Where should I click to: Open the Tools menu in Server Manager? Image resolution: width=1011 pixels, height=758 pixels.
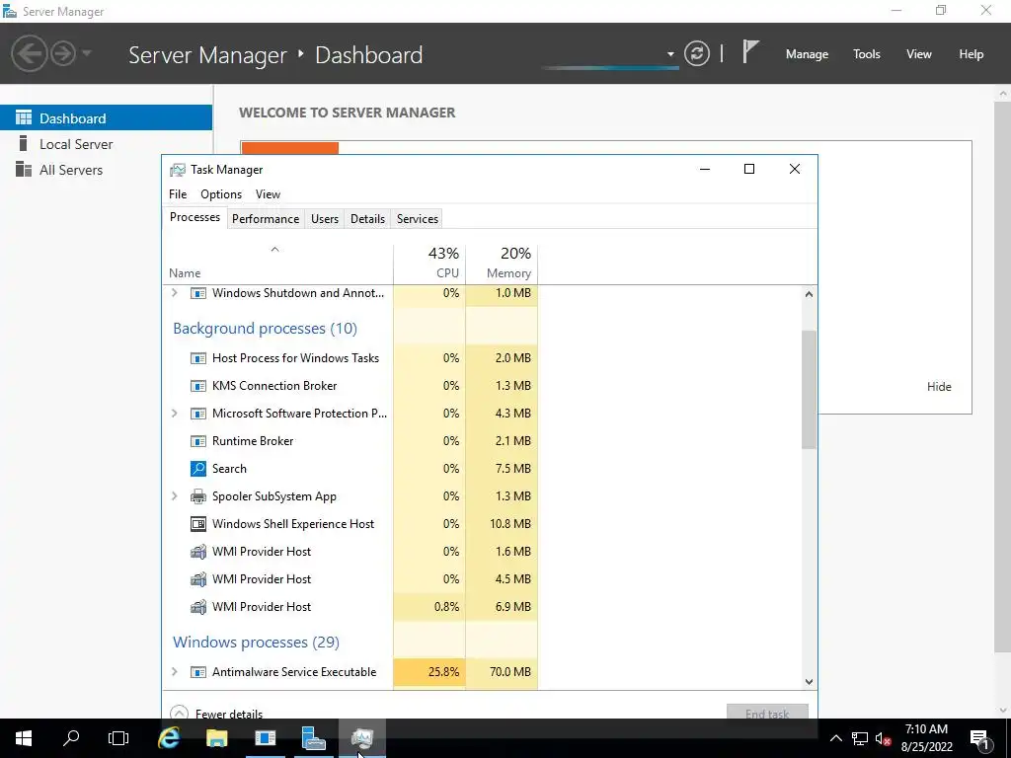tap(866, 54)
